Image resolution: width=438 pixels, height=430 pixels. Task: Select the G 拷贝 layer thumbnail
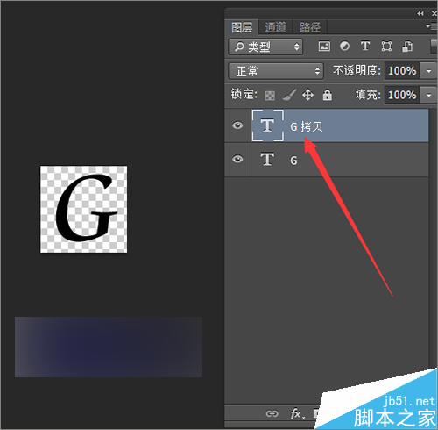point(267,125)
